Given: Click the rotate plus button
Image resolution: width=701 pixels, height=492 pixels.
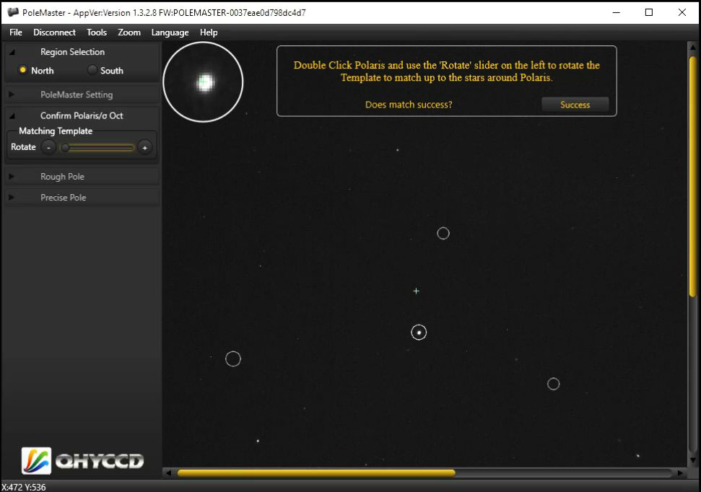Looking at the screenshot, I should tap(144, 147).
